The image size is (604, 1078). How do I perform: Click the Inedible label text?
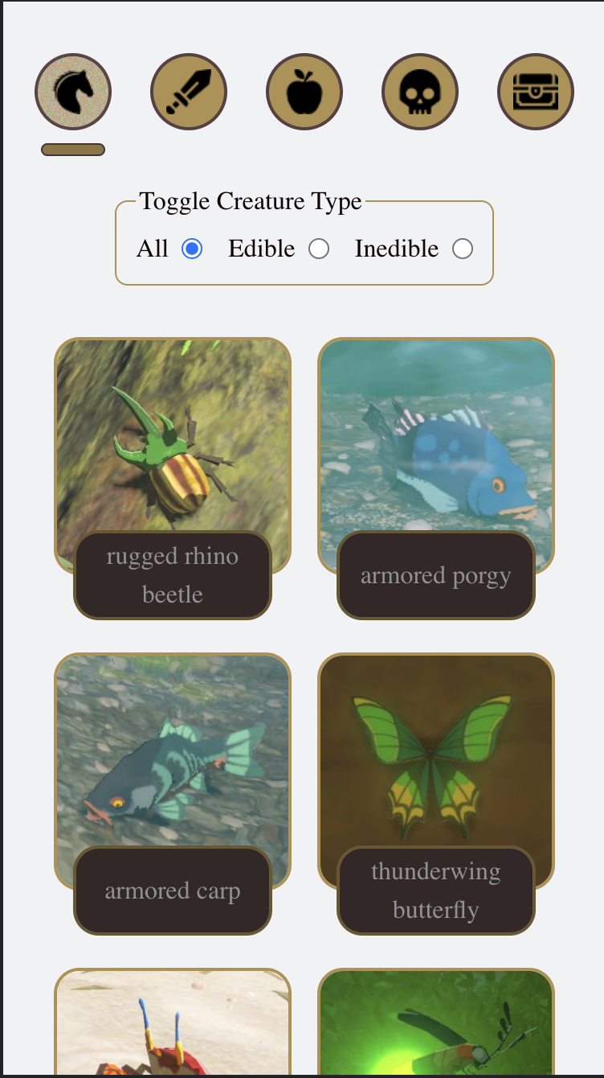coord(397,249)
